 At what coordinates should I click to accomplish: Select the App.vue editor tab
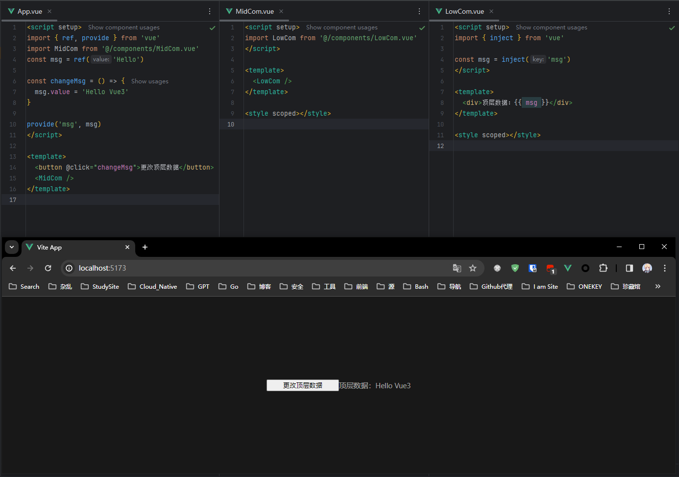coord(29,11)
